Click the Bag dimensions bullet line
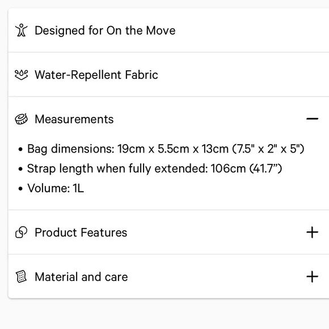This screenshot has width=329, height=329. tap(161, 149)
